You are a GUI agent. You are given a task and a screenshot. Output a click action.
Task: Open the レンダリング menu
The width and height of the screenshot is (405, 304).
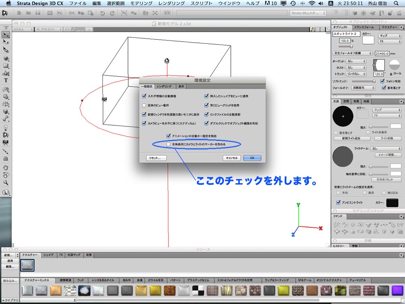coord(171,3)
